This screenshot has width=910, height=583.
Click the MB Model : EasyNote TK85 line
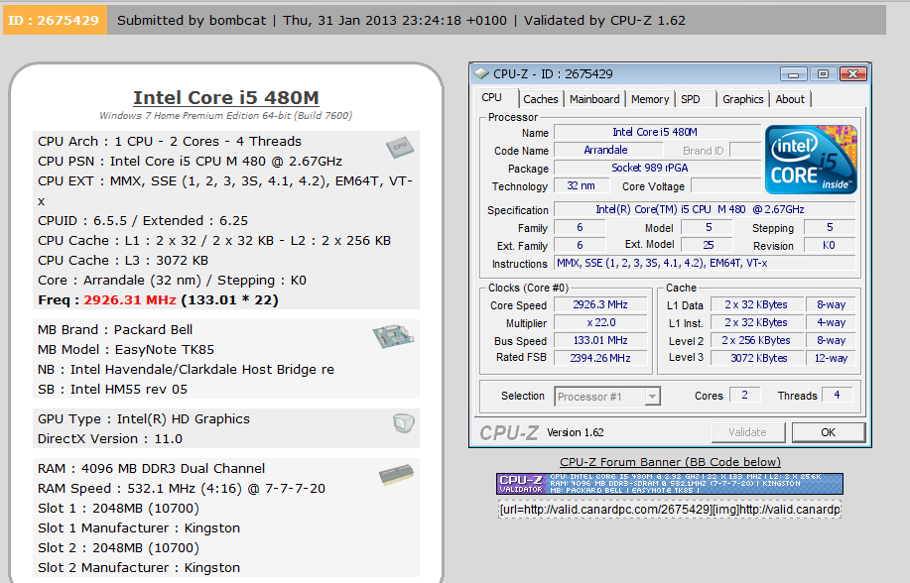126,350
